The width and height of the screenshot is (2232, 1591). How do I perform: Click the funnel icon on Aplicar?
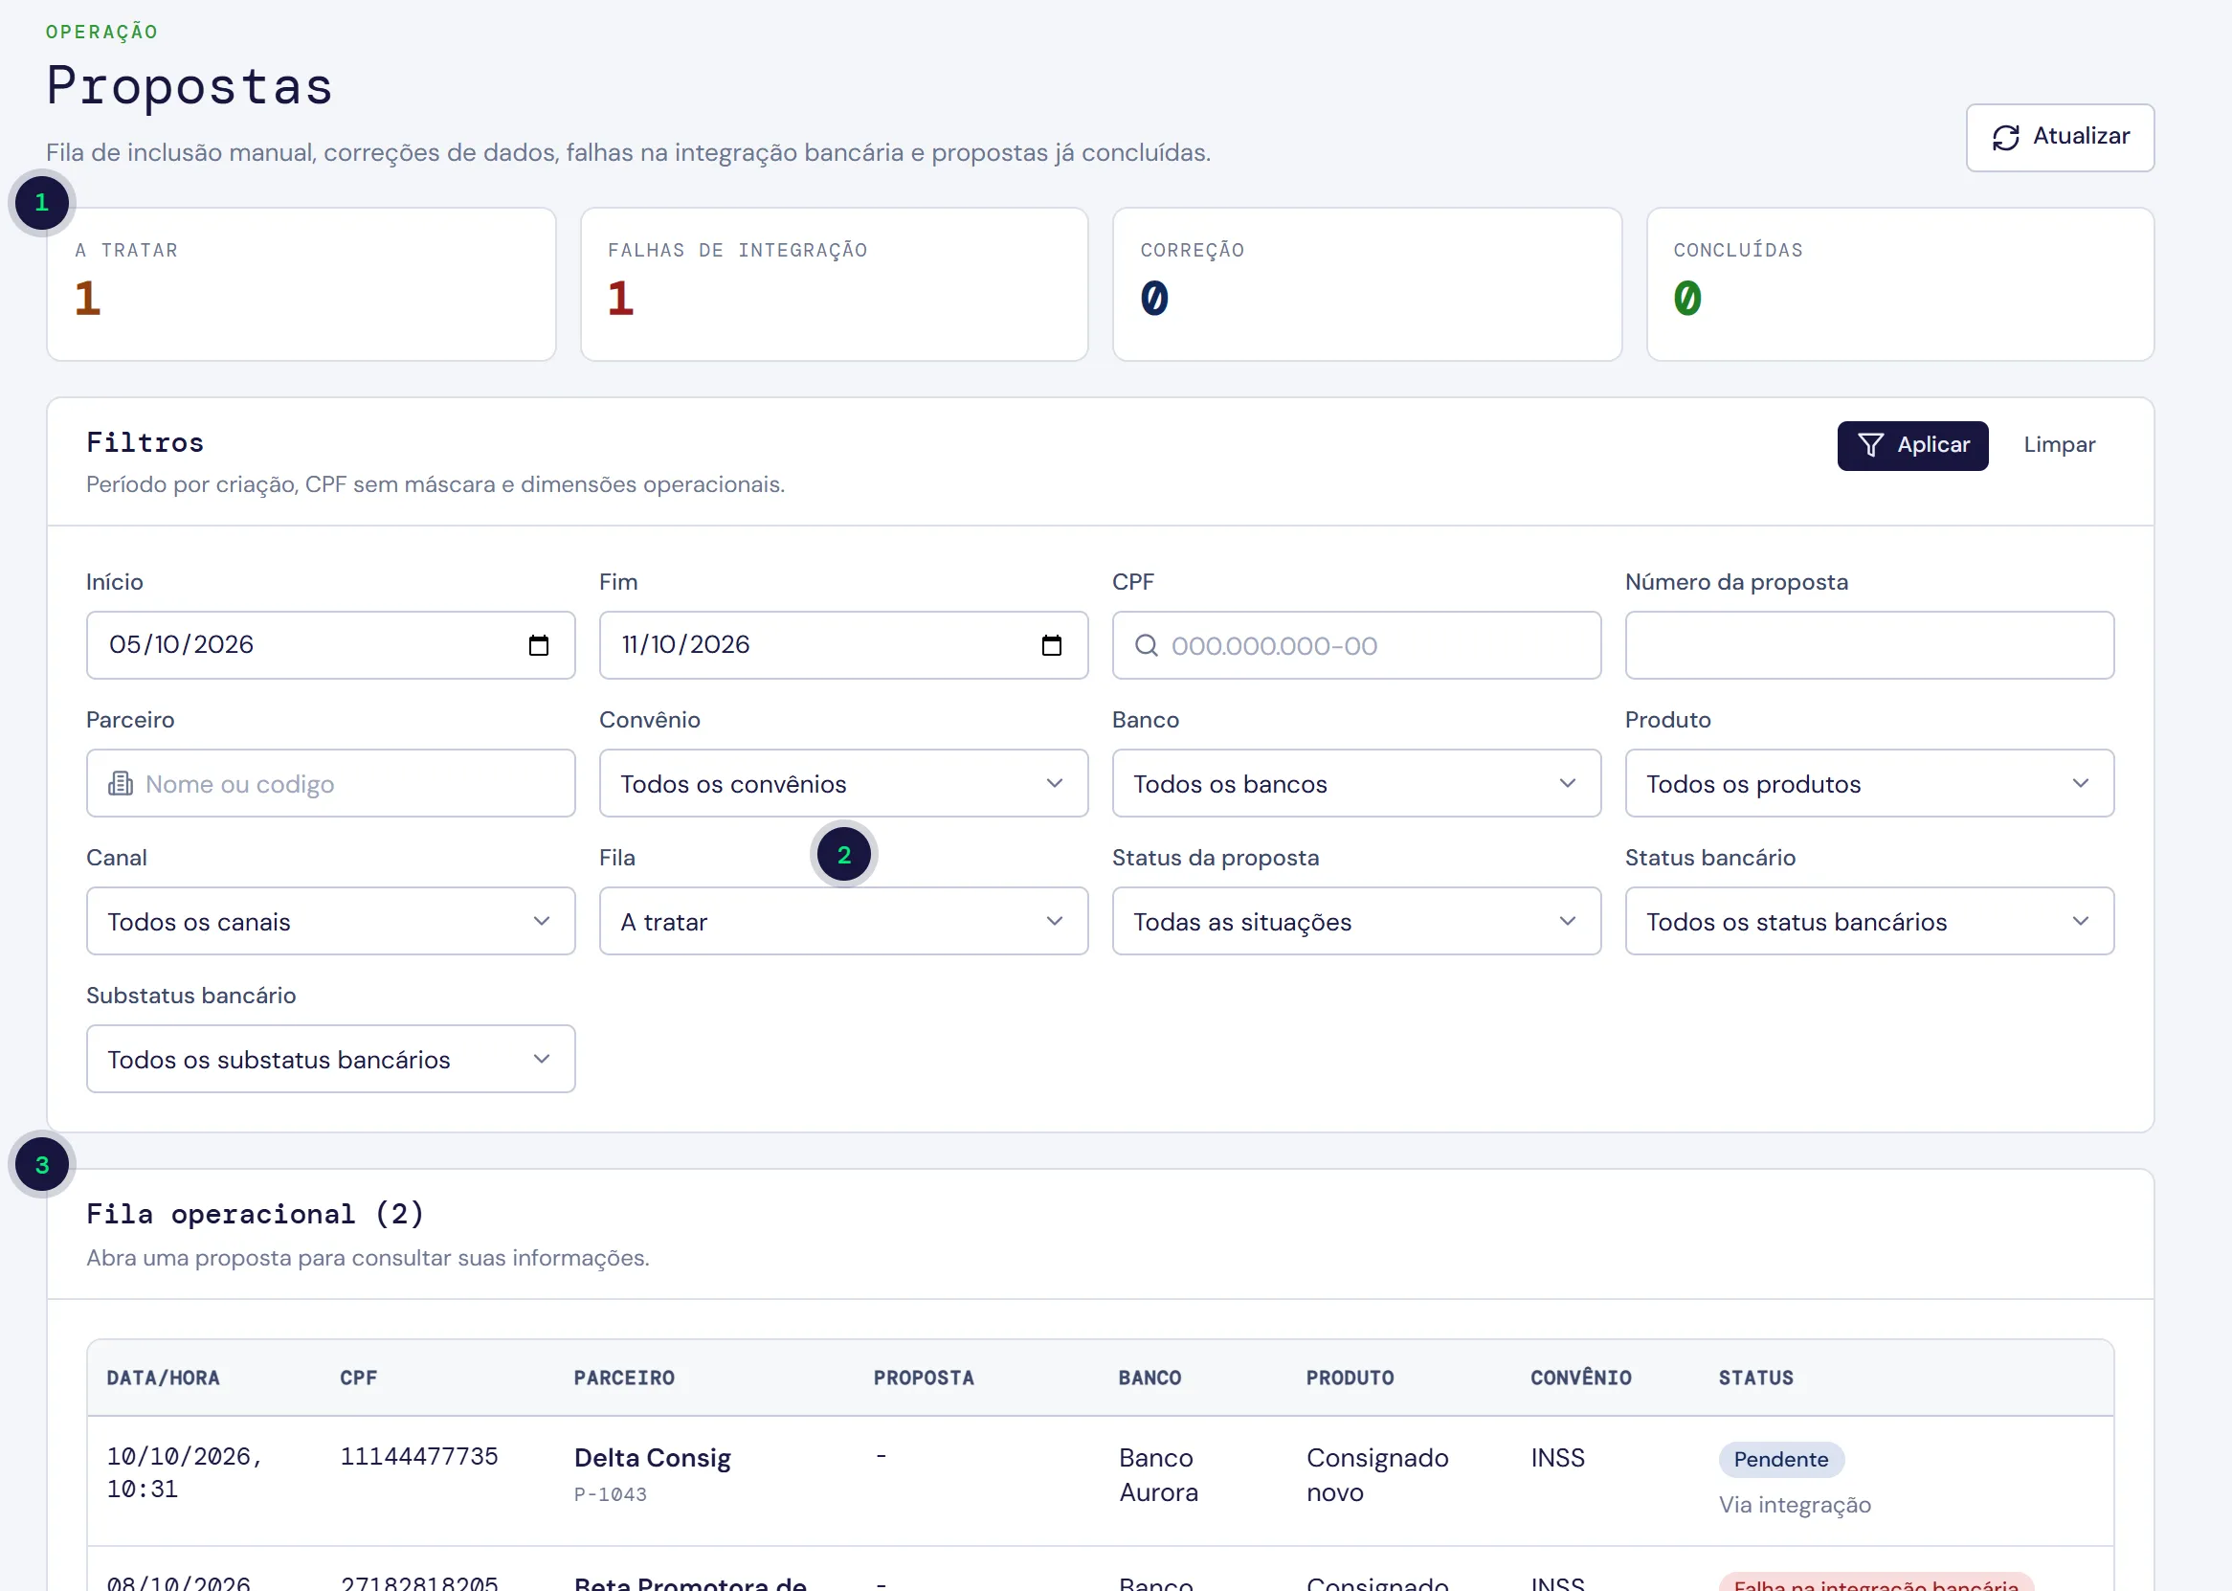[1869, 446]
